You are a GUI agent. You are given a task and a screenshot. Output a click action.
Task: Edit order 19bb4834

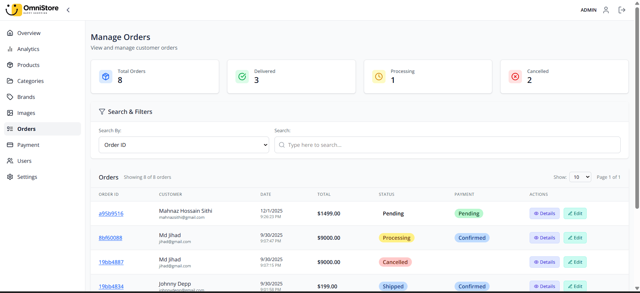[575, 286]
